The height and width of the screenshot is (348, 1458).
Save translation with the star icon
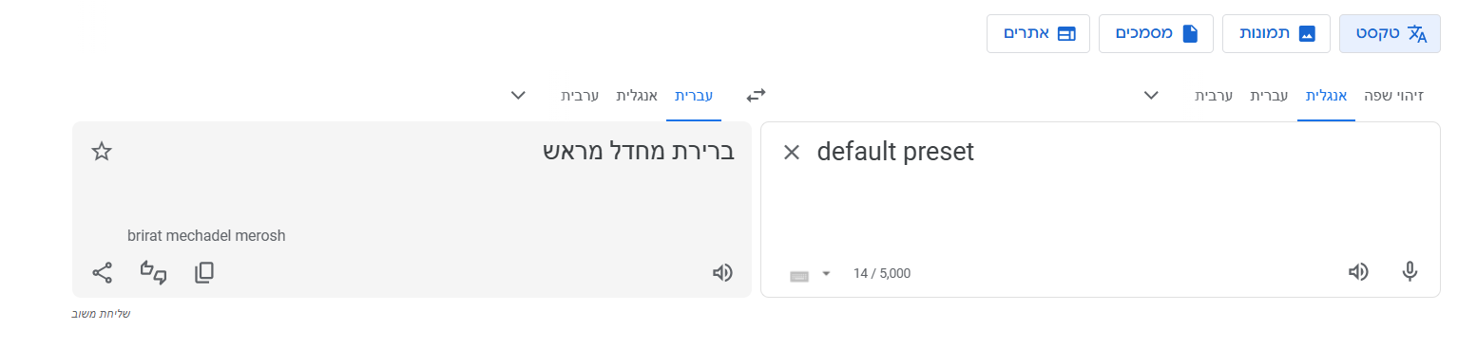(x=102, y=152)
